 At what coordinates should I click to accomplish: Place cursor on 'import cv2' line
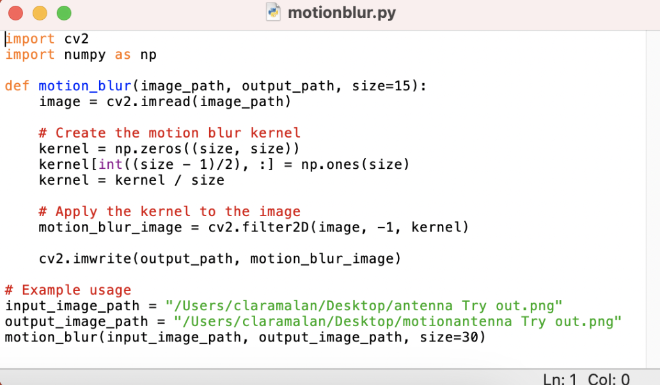tap(47, 39)
